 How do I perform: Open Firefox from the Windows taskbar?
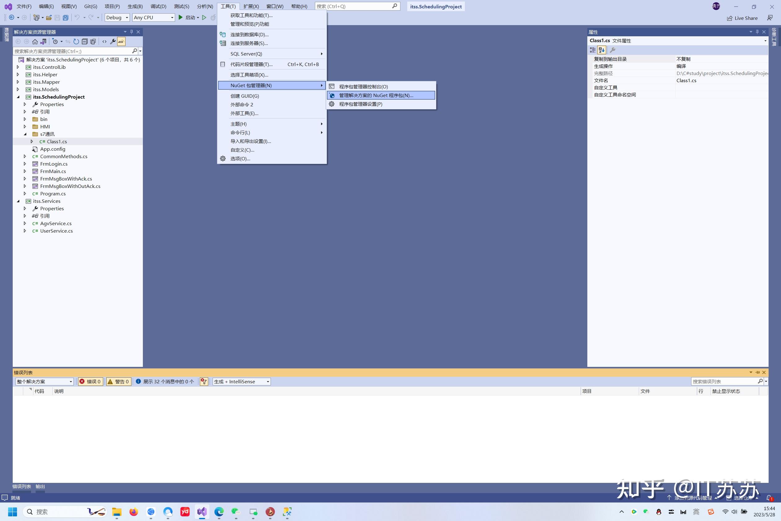134,512
